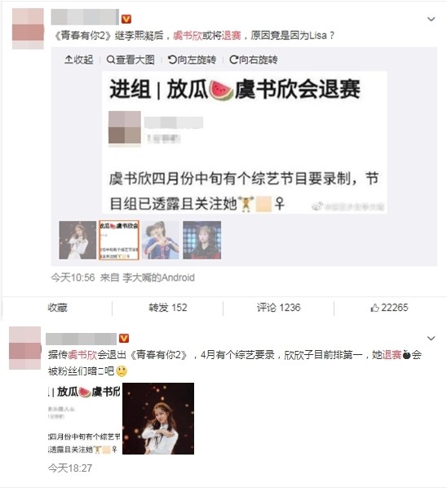Image resolution: width=447 pixels, height=488 pixels.
Task: Rotate image left with 向左旋转
Action: (192, 60)
